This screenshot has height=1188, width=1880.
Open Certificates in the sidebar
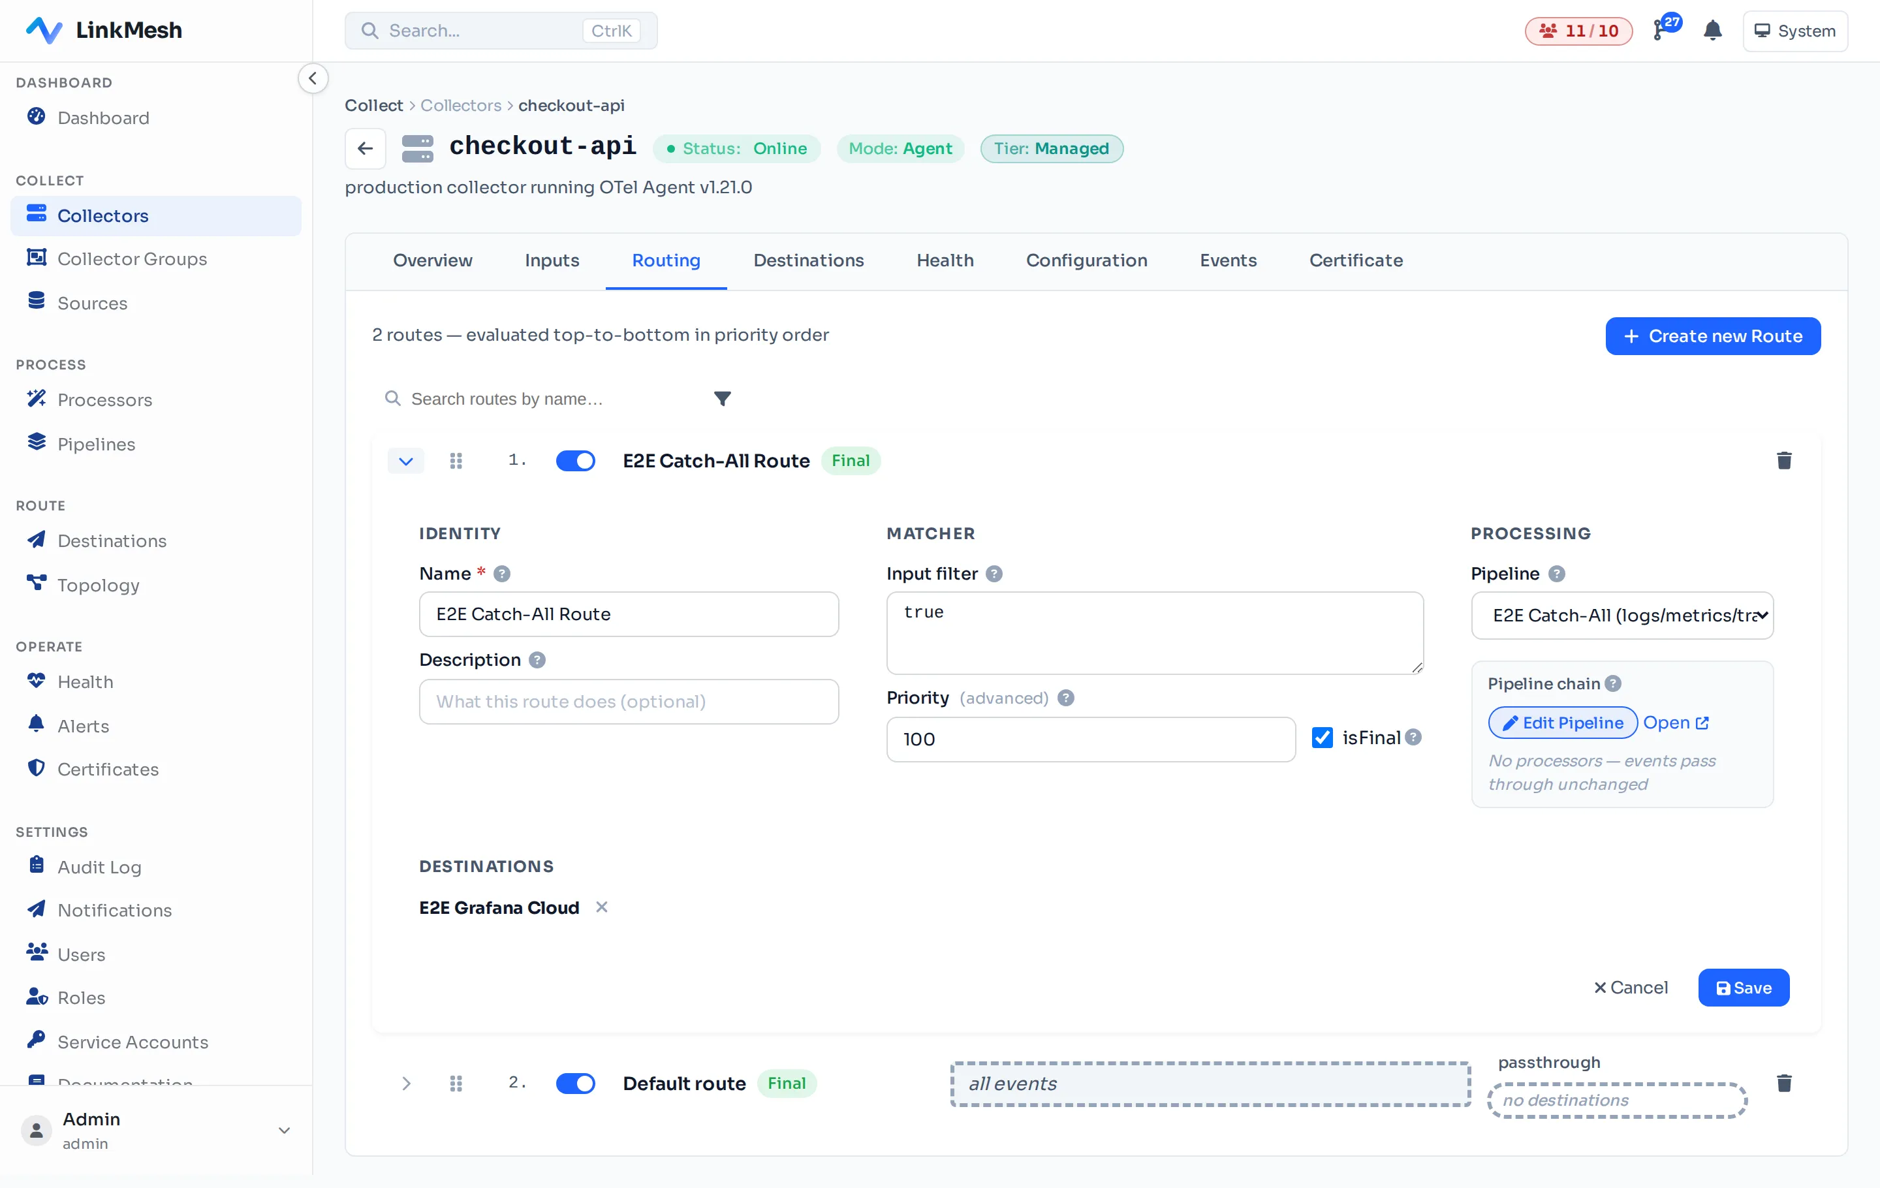coord(155,770)
